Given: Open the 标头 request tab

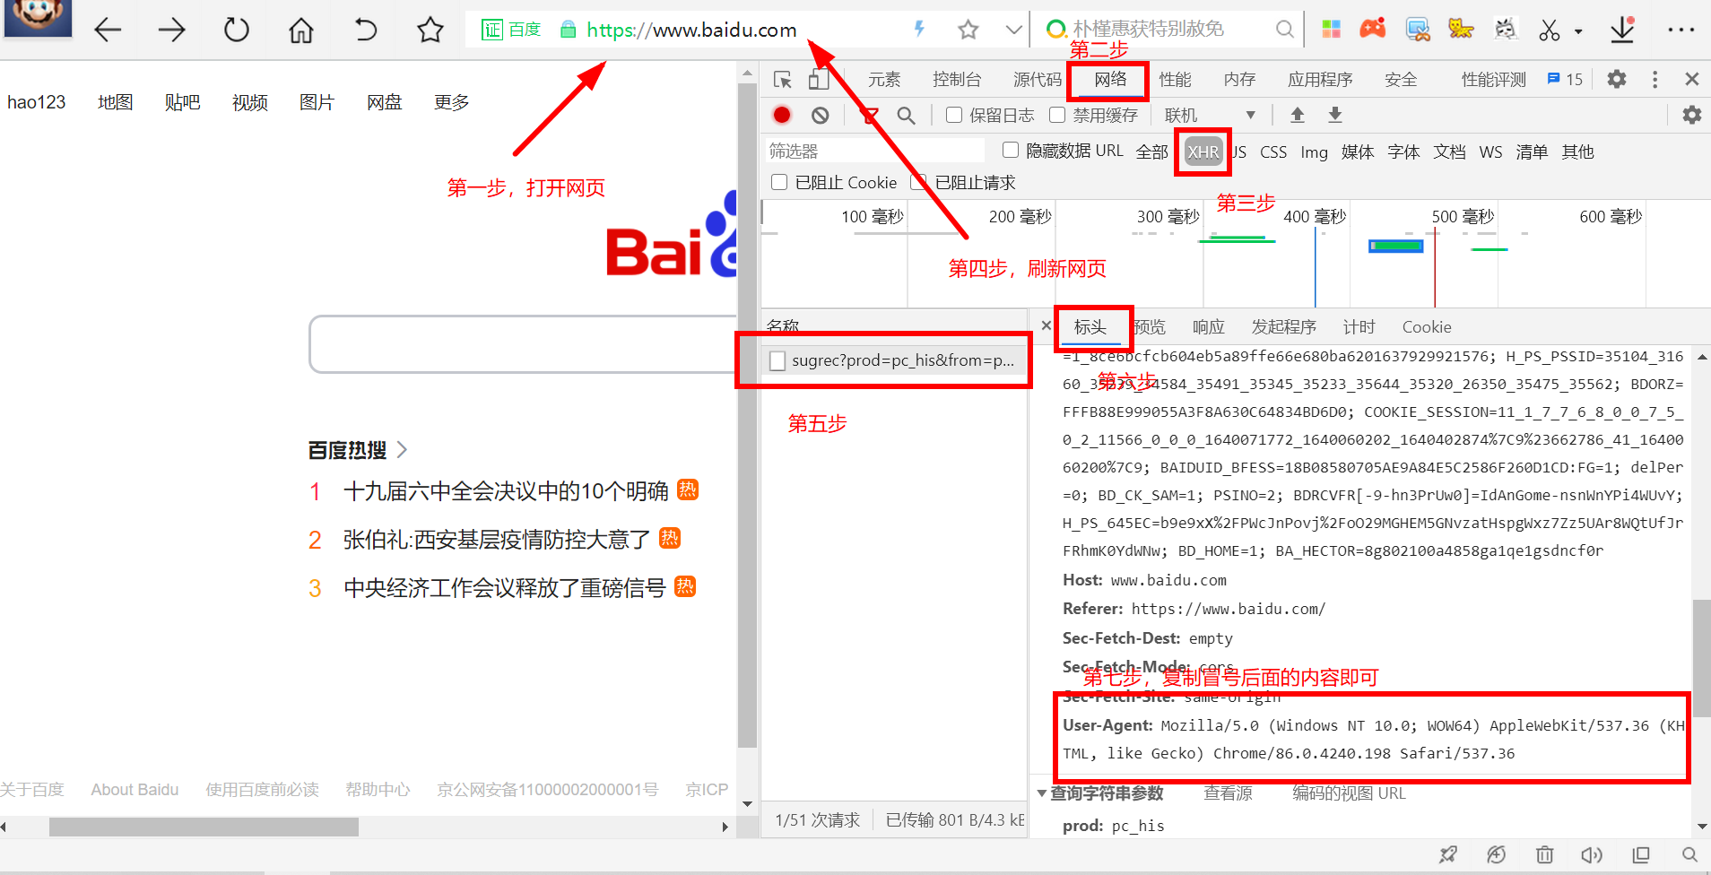Looking at the screenshot, I should pos(1090,327).
